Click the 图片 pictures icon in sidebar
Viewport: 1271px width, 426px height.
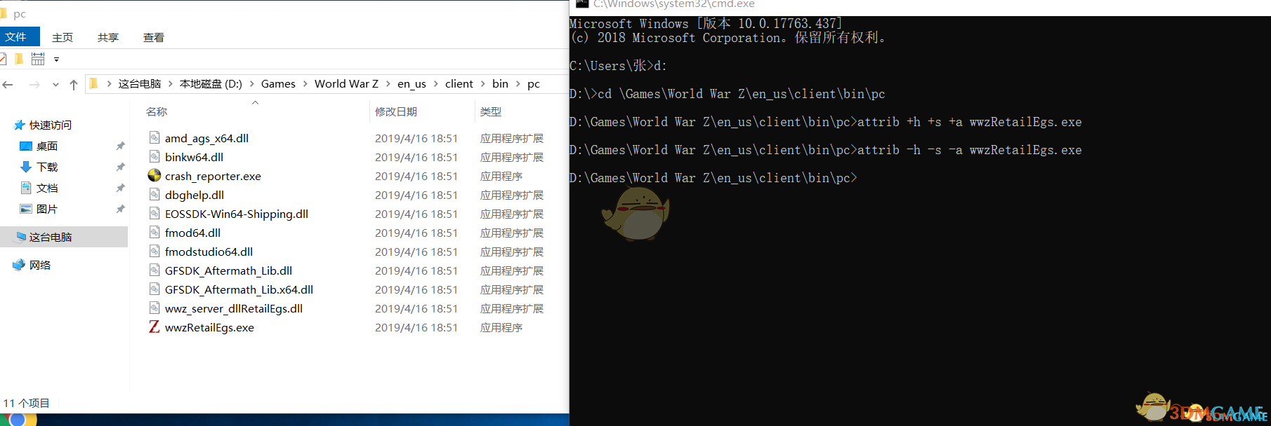pos(26,209)
